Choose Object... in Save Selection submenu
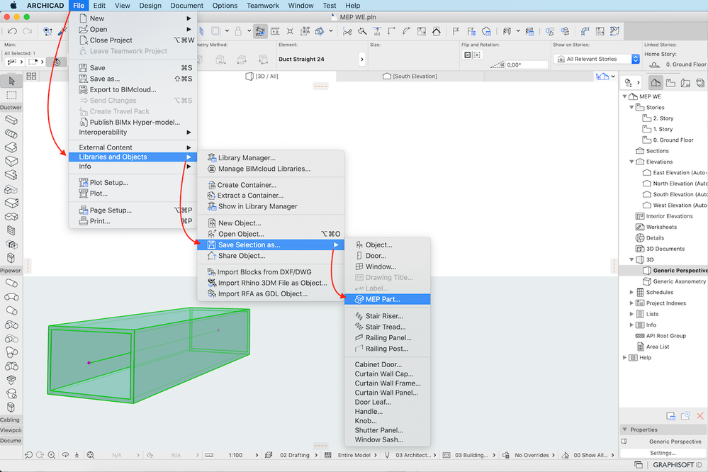Screen dimensions: 708x472 click(x=388, y=245)
